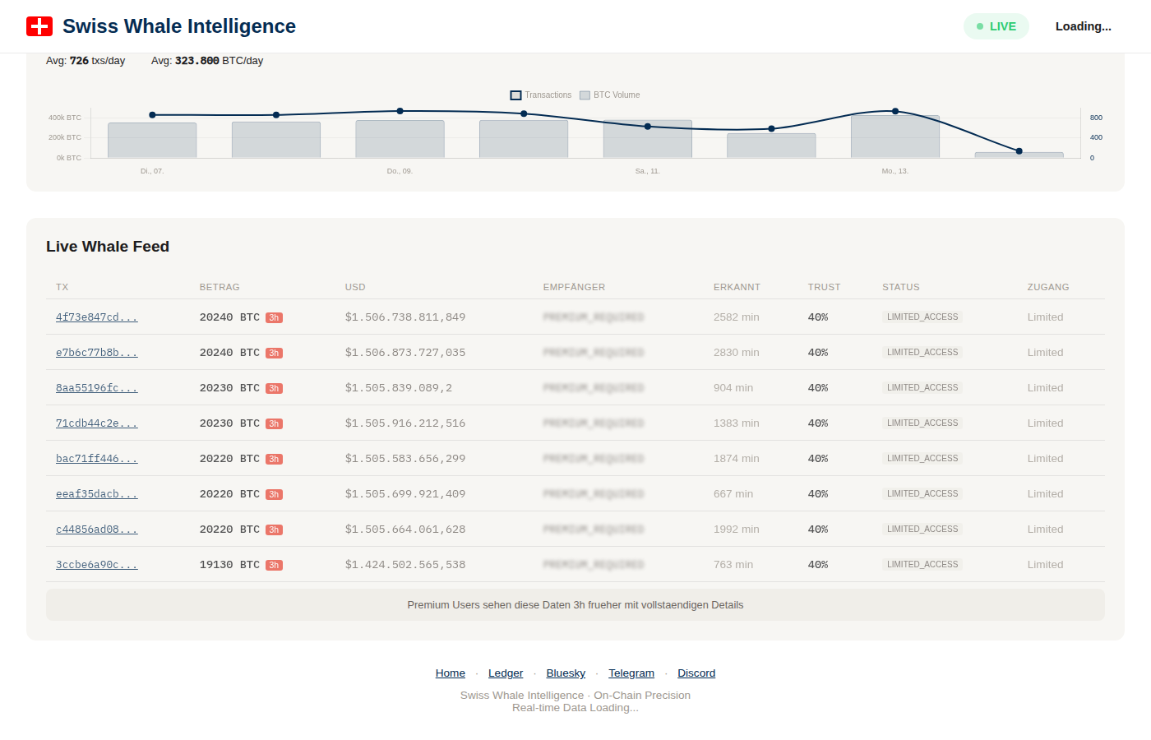Click the 3h delay badge on first row
Image resolution: width=1151 pixels, height=740 pixels.
[x=274, y=318]
